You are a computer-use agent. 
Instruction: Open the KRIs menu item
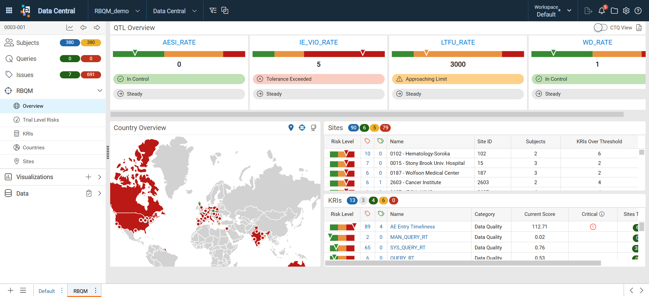click(x=53, y=134)
